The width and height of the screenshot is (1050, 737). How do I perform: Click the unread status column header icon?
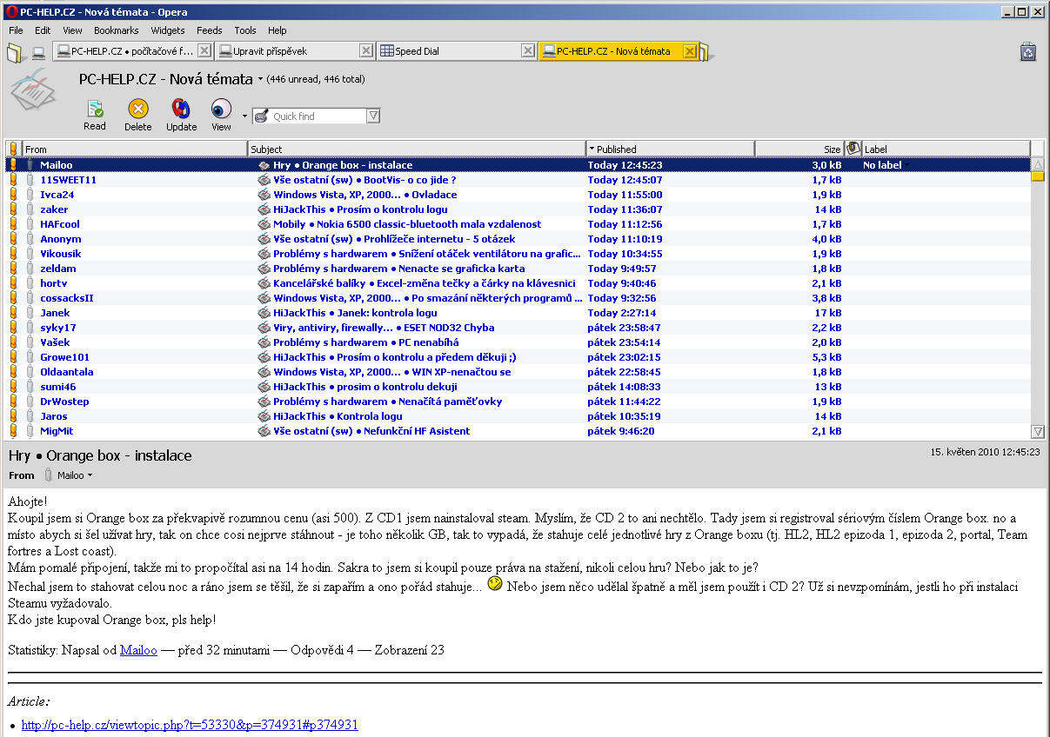click(13, 149)
